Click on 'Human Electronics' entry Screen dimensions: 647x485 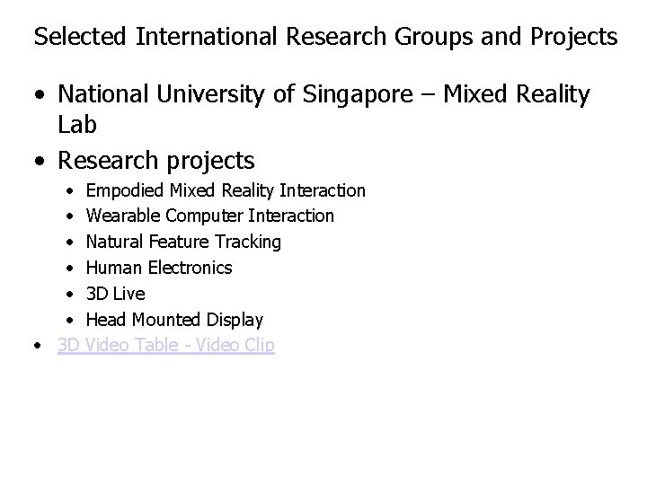[159, 268]
